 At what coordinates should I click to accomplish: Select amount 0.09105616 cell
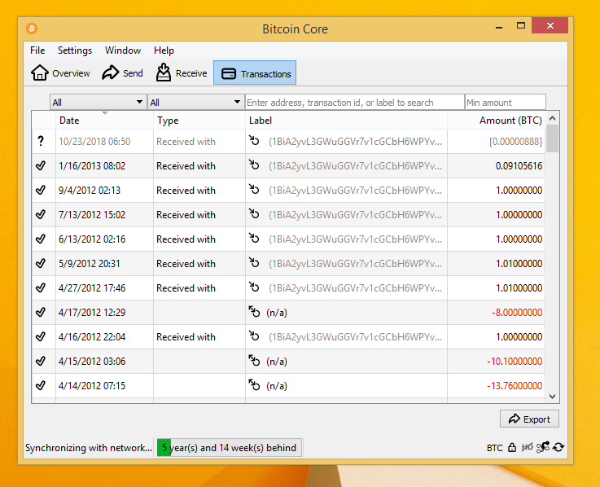[x=497, y=166]
